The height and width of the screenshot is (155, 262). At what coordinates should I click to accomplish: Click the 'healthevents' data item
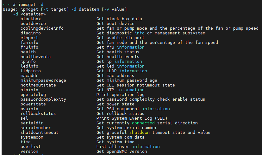tap(35, 57)
